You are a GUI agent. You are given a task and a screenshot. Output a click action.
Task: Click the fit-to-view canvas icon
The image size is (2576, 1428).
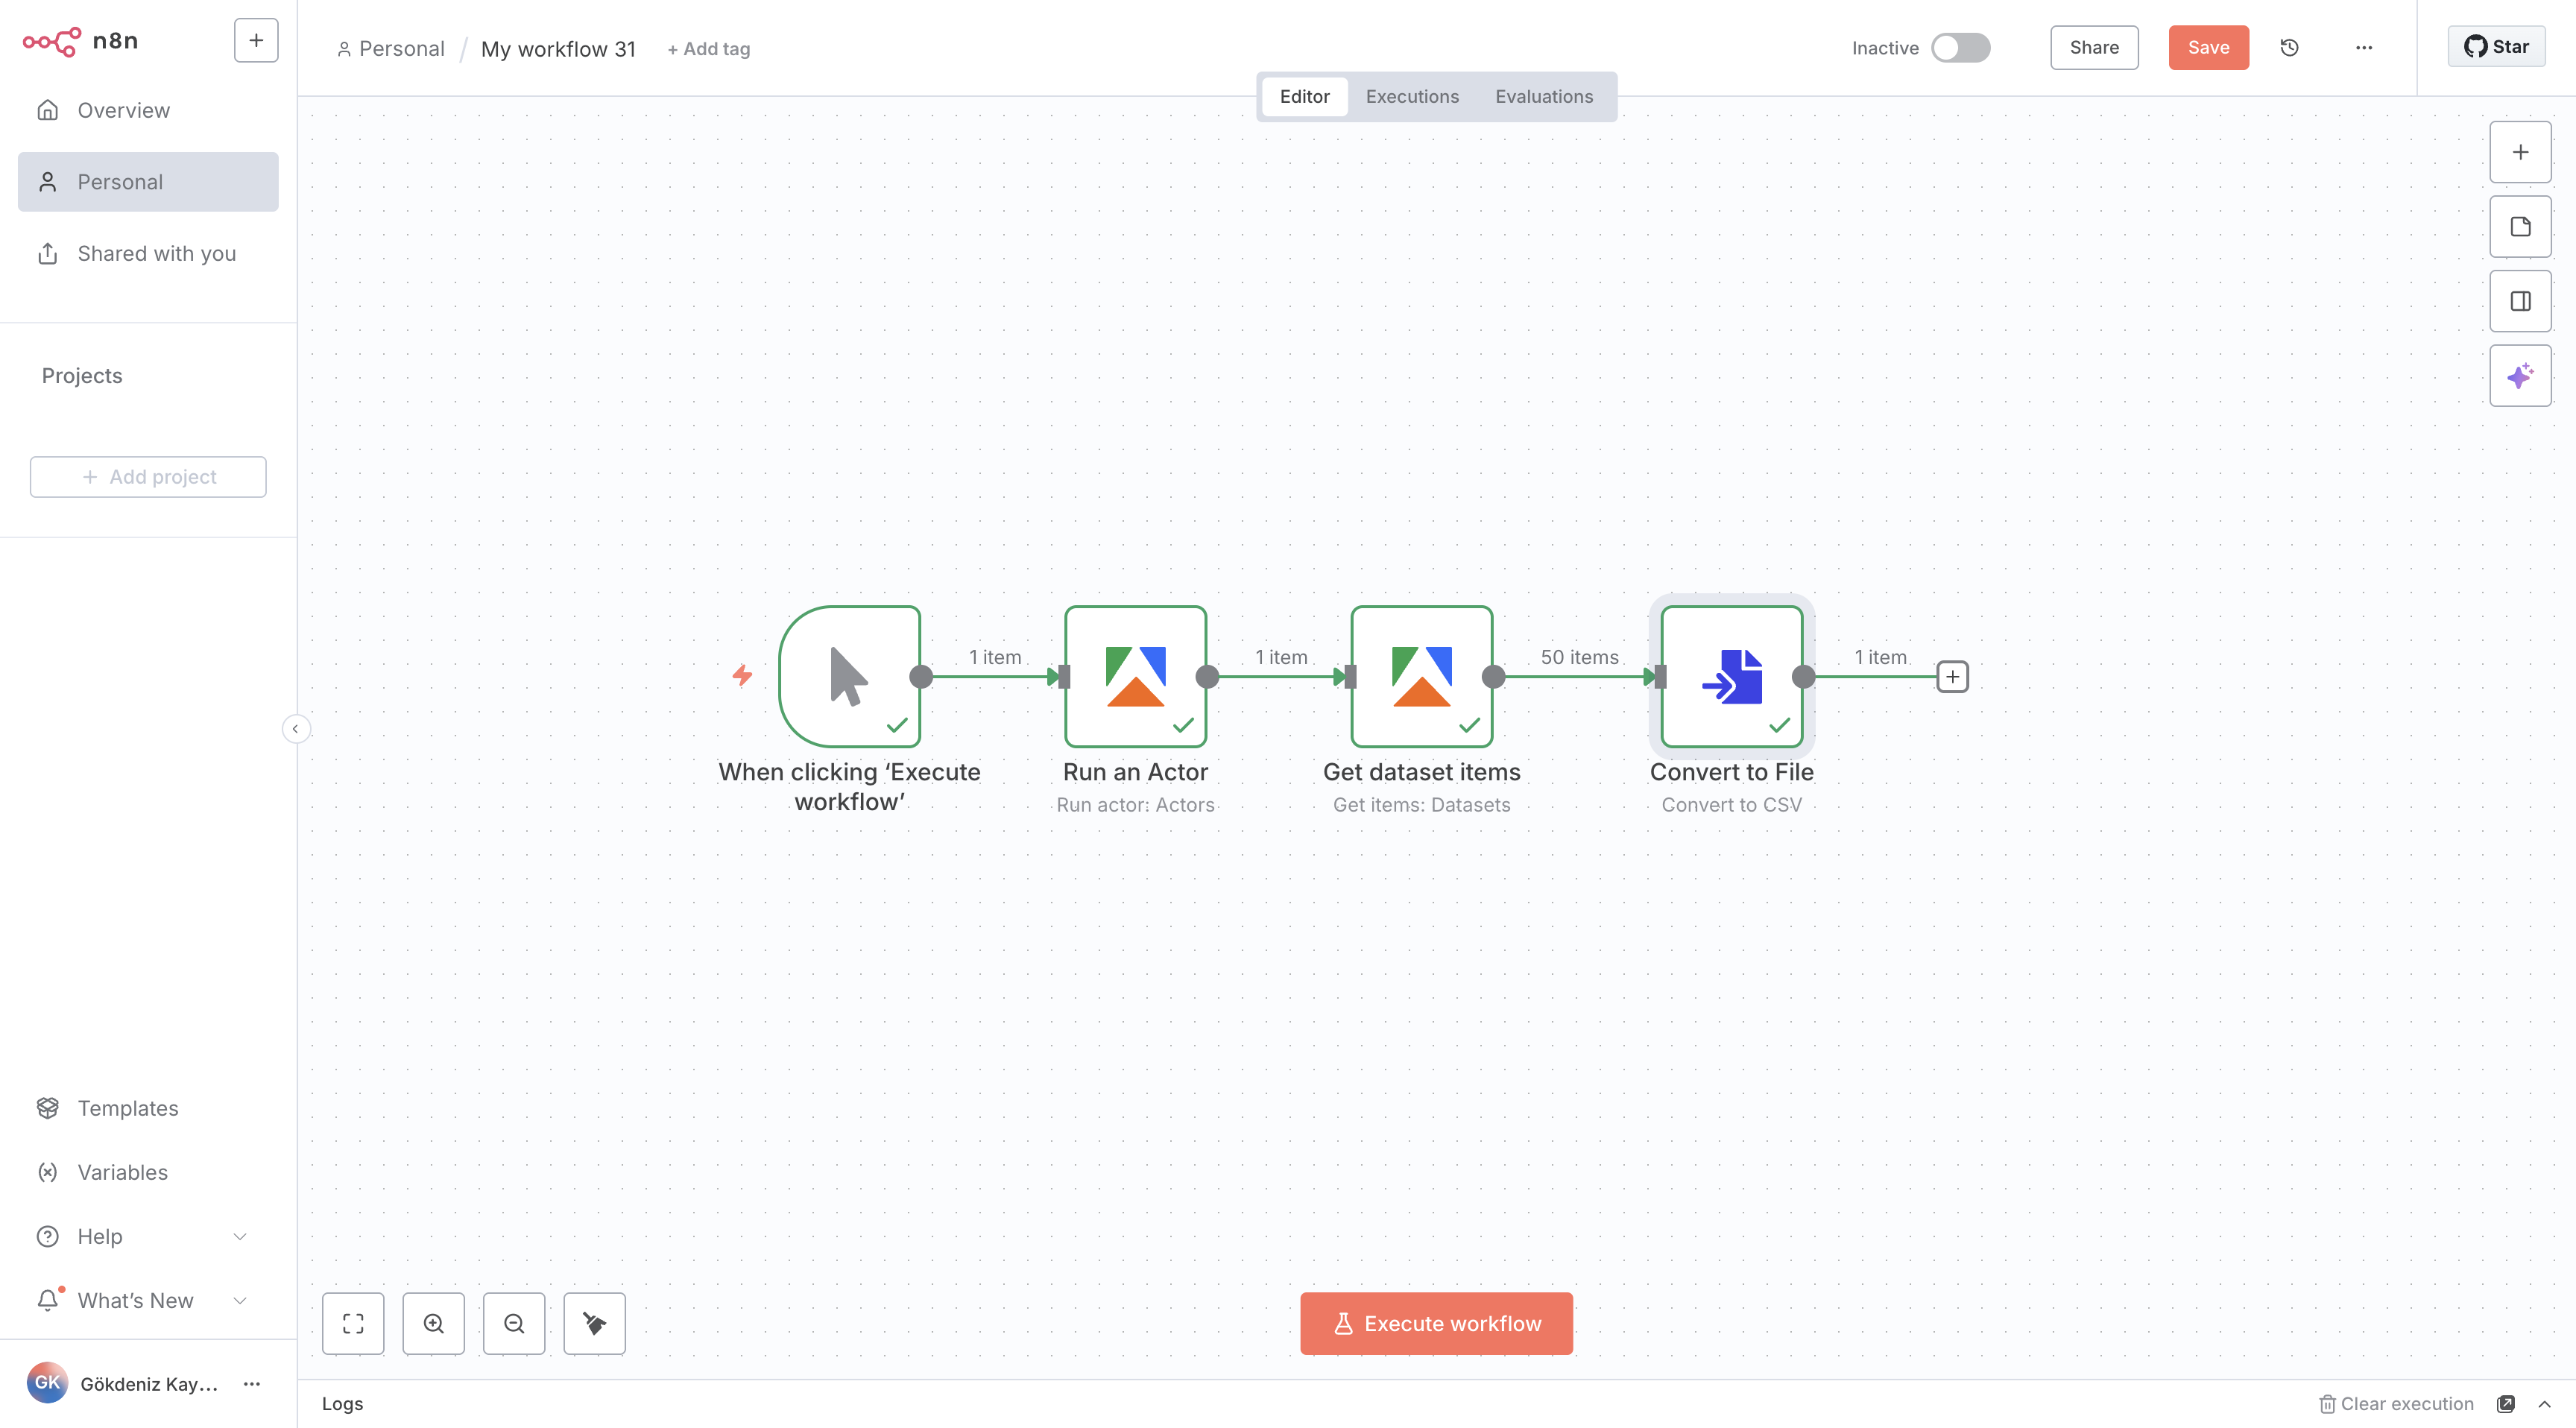click(352, 1323)
